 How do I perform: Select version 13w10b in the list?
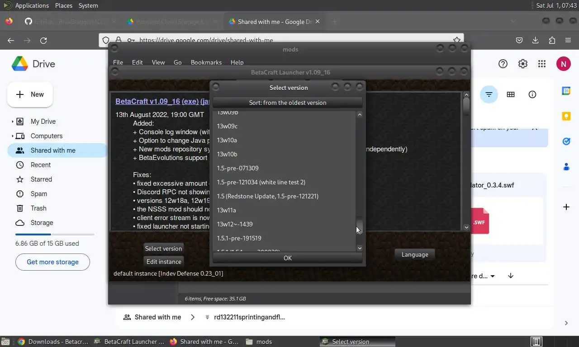tap(284, 154)
